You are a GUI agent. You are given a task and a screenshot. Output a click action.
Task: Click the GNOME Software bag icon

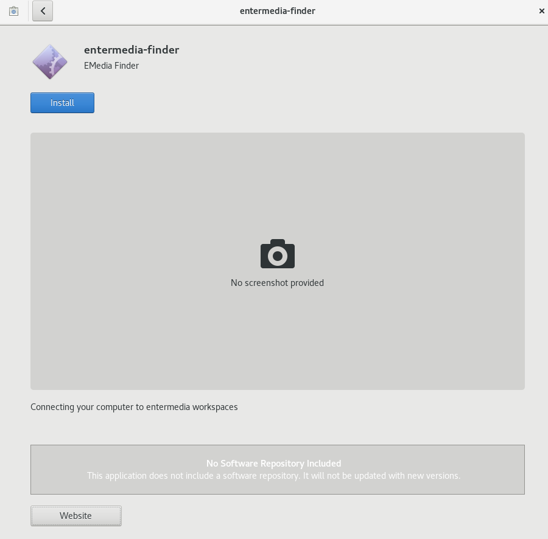pyautogui.click(x=13, y=11)
